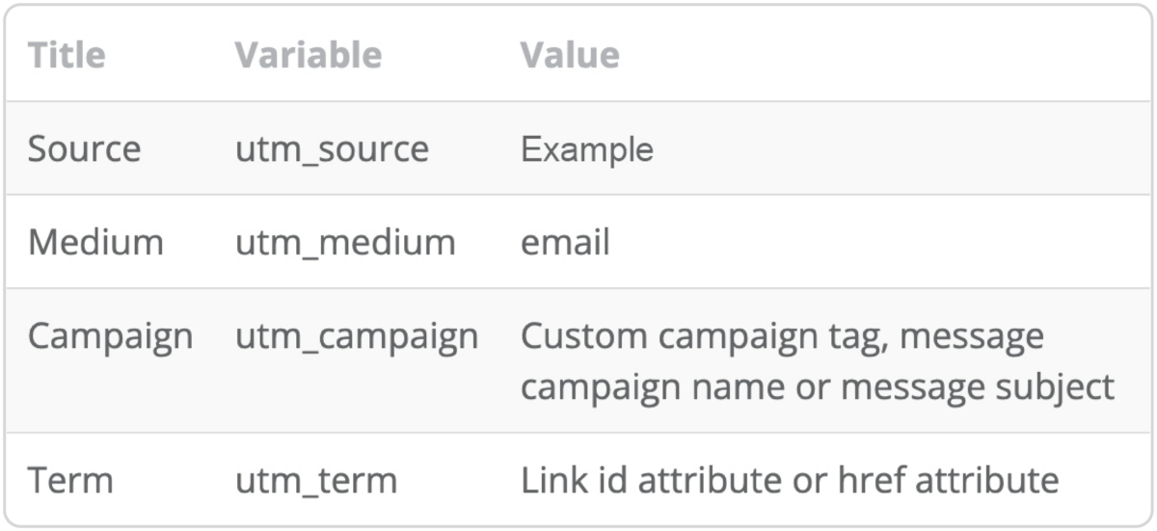Click the Campaign title cell
1157x531 pixels.
coord(110,336)
